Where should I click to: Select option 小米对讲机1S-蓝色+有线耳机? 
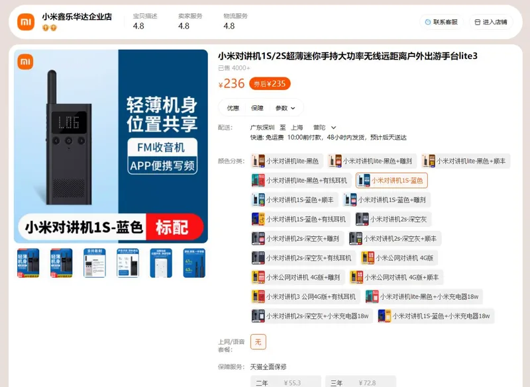(300, 219)
